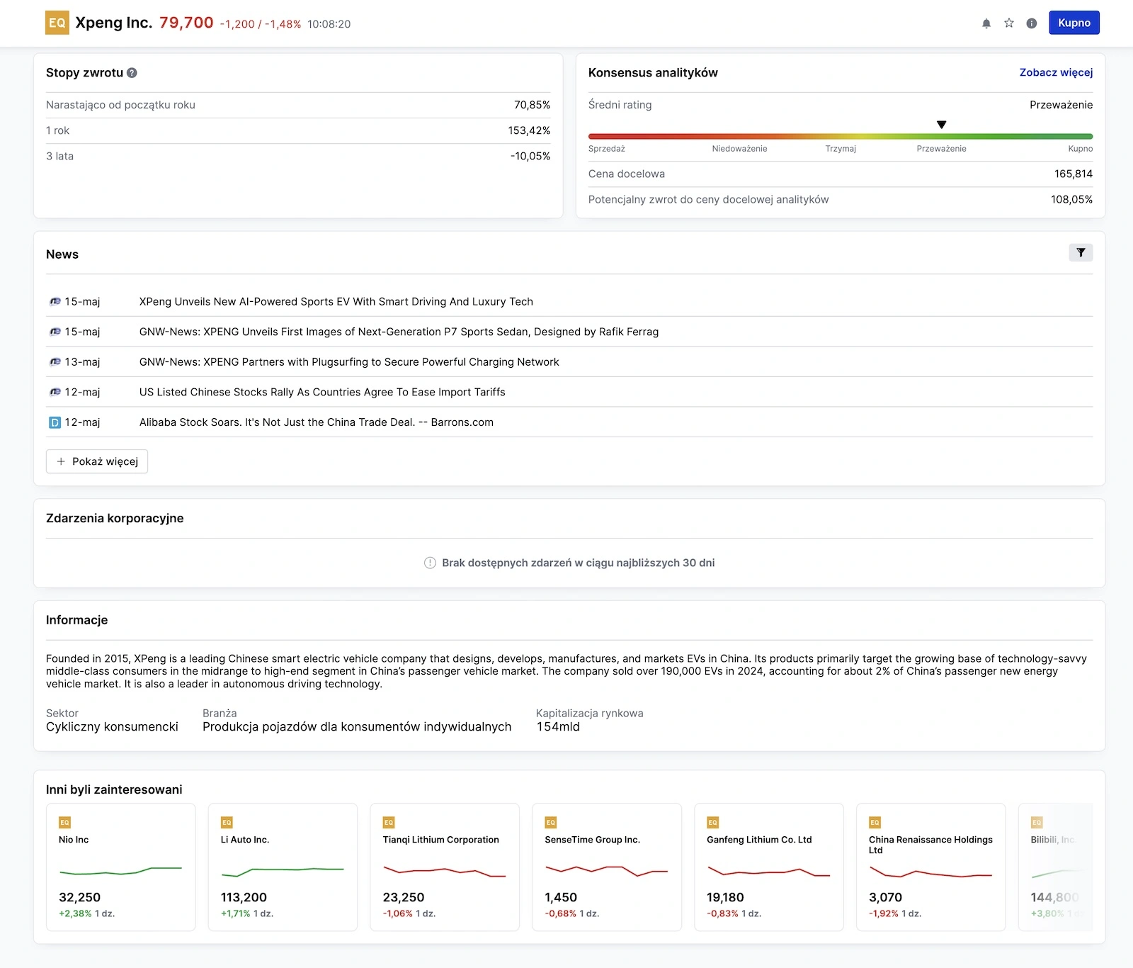Click the notification bell icon
This screenshot has height=968, width=1133.
(986, 23)
